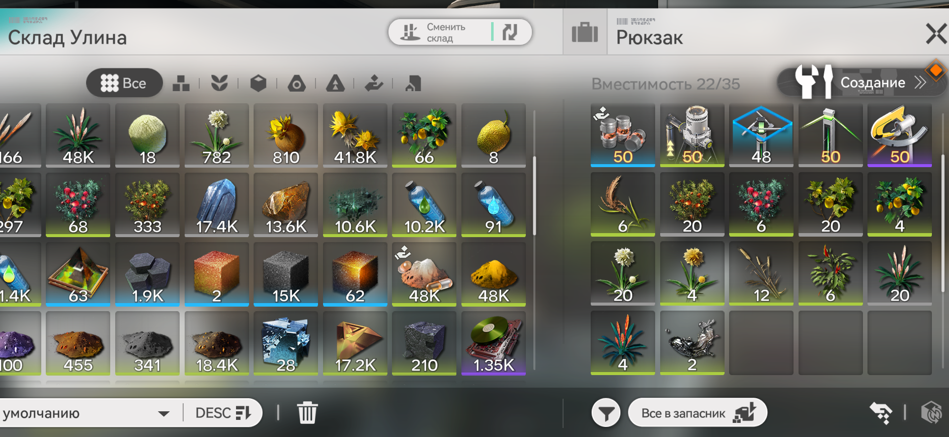
Task: Select the 41.8K yellow flowers item
Action: tap(355, 135)
